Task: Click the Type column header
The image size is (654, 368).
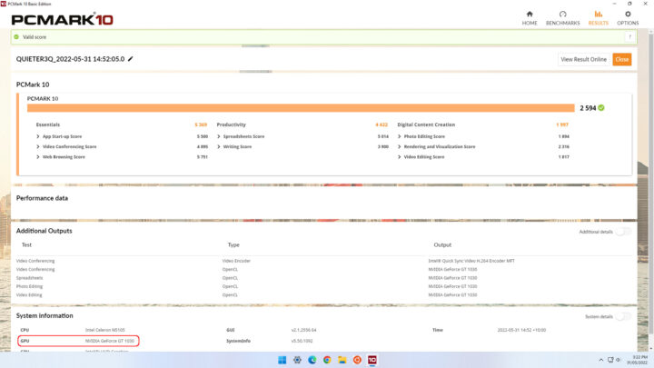Action: point(233,245)
